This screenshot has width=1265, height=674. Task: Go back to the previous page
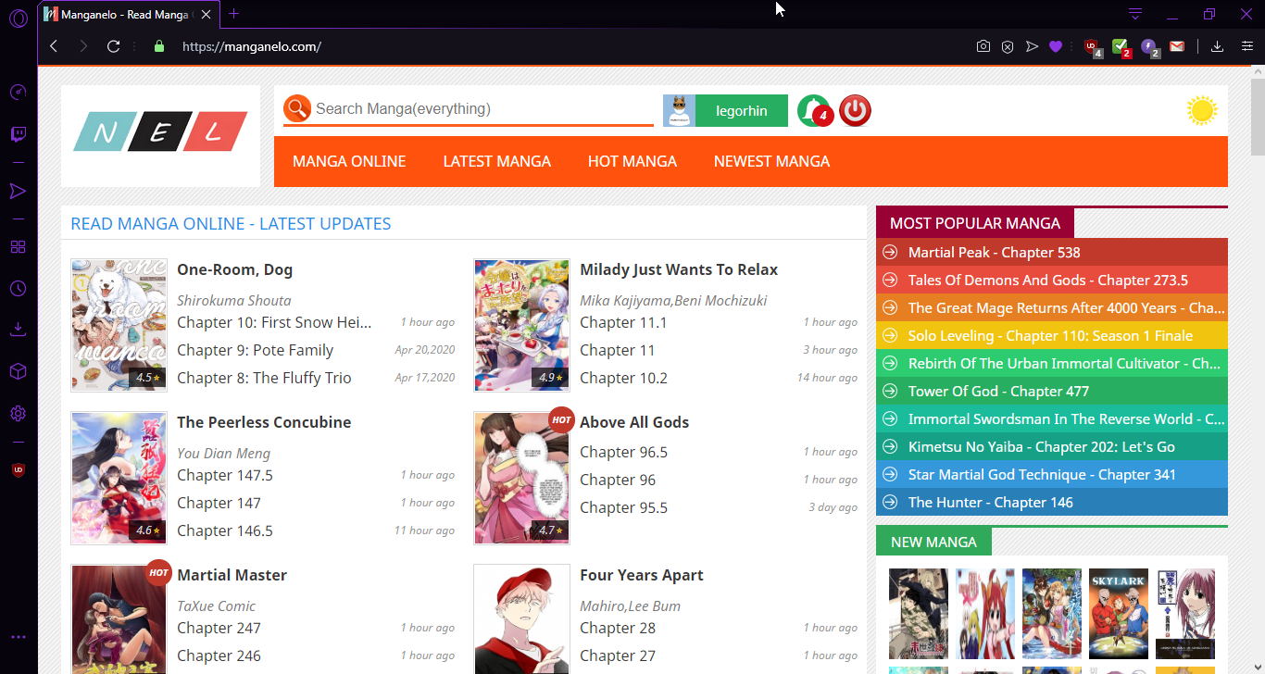(54, 46)
